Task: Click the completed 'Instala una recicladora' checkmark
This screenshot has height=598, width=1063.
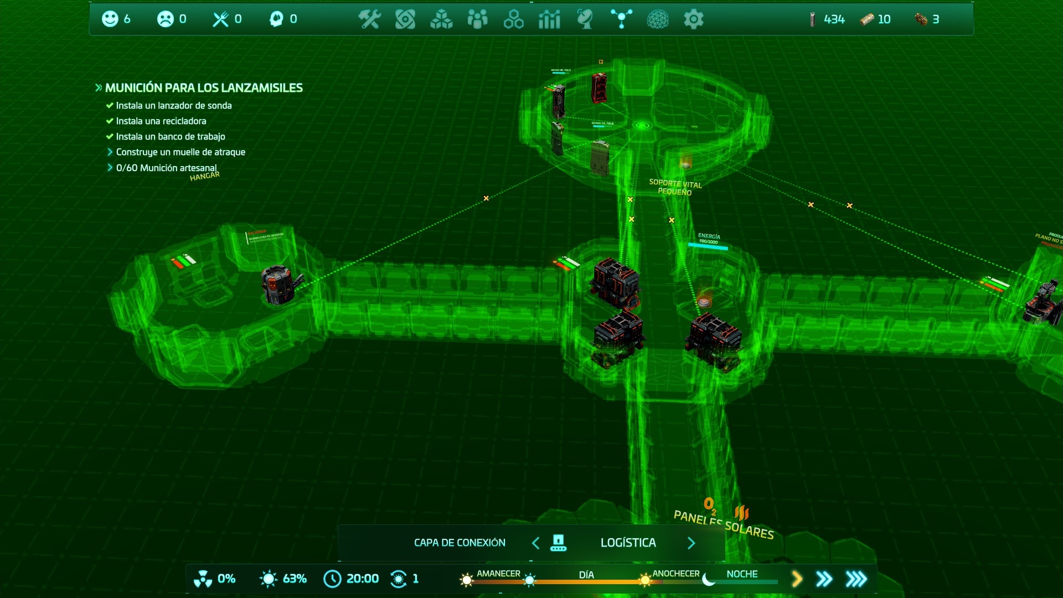Action: point(109,121)
